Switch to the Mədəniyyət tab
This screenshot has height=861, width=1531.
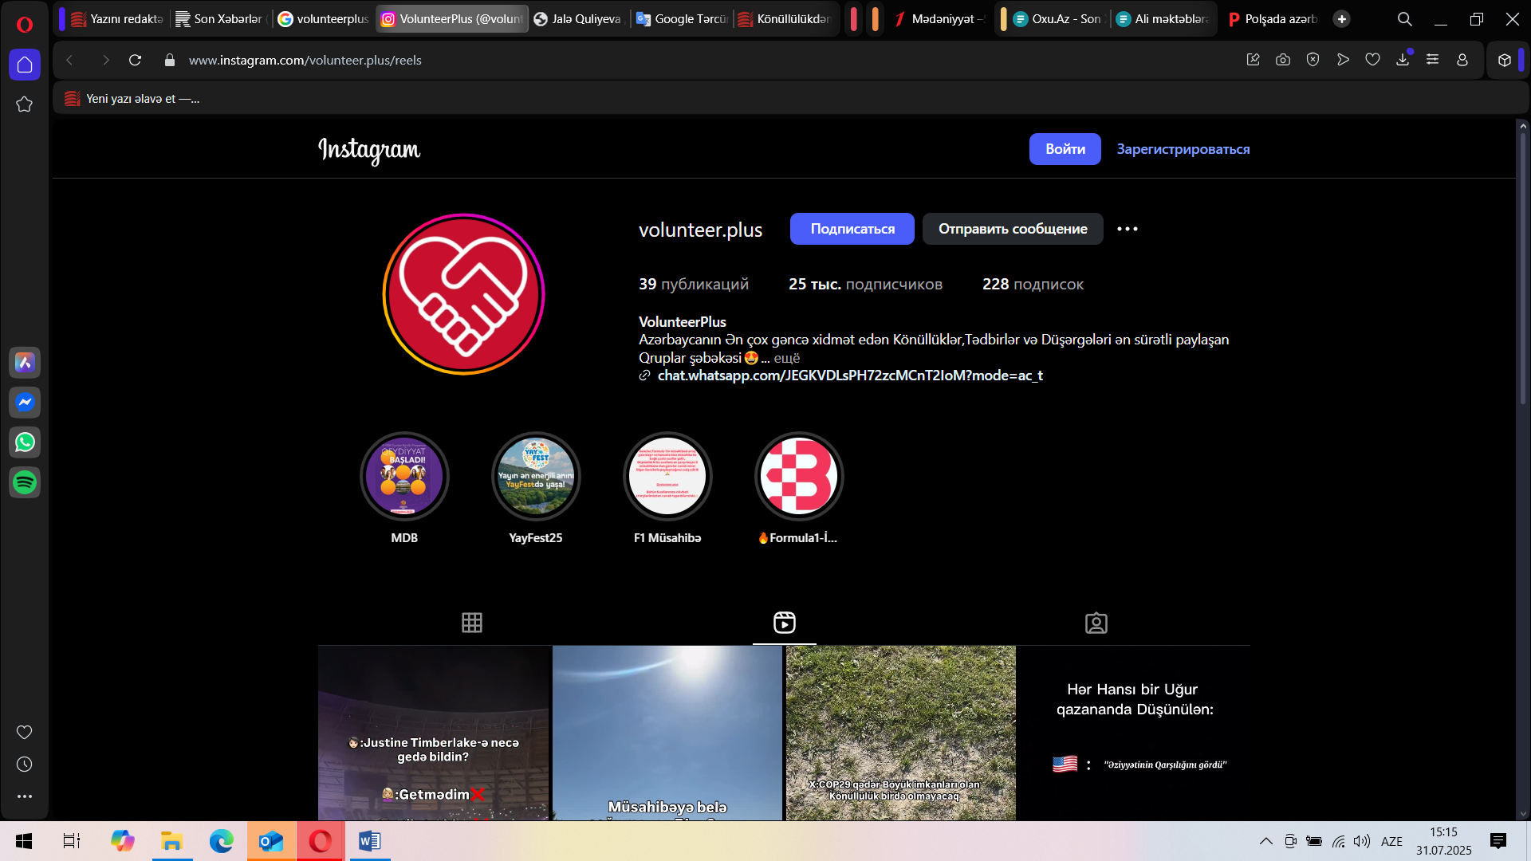(x=939, y=19)
